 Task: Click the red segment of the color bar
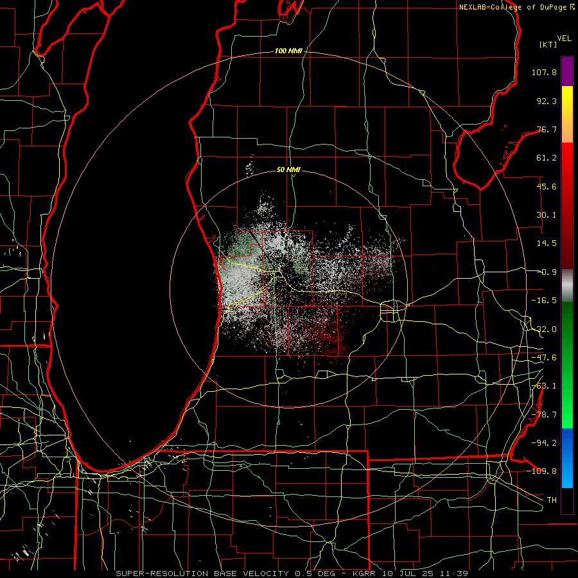click(567, 206)
